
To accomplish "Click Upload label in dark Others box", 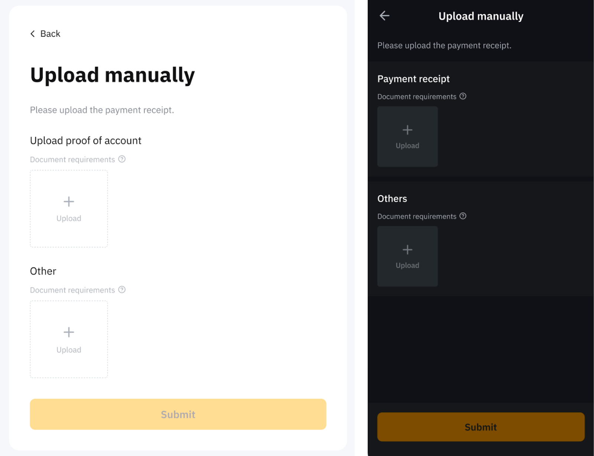I will pos(407,266).
